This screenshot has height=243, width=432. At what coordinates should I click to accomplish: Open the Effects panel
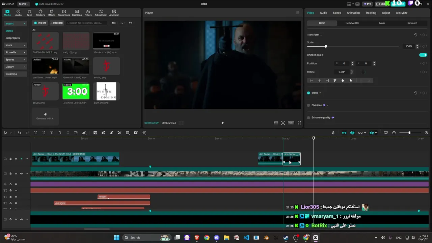click(51, 13)
